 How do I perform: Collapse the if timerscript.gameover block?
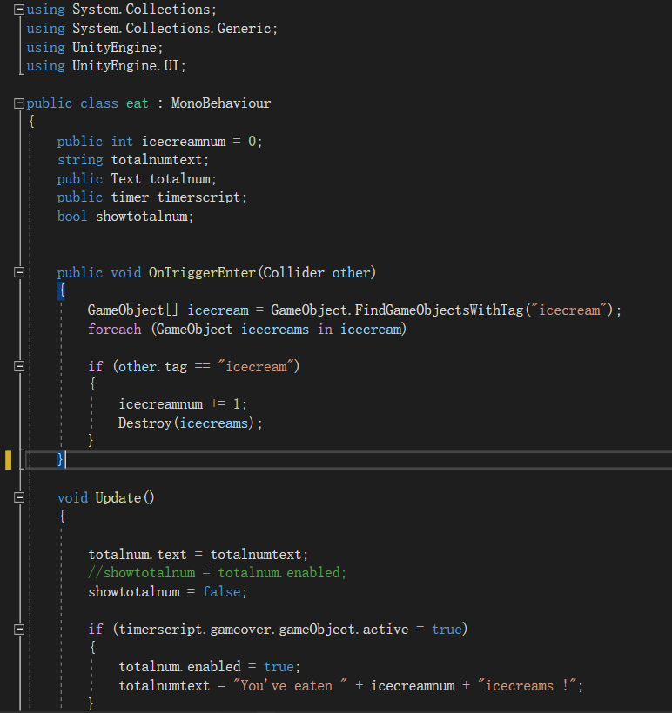pos(19,630)
